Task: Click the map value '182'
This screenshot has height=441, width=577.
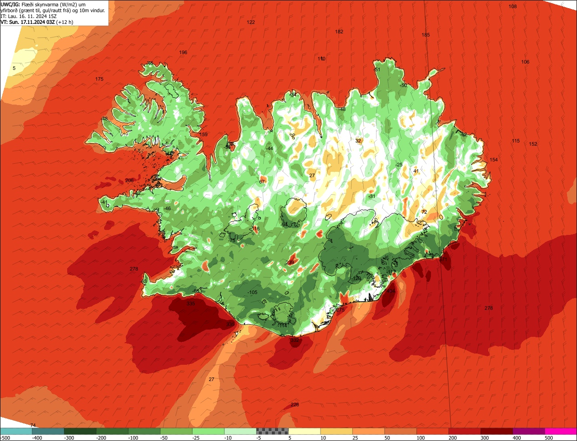Action: point(339,32)
